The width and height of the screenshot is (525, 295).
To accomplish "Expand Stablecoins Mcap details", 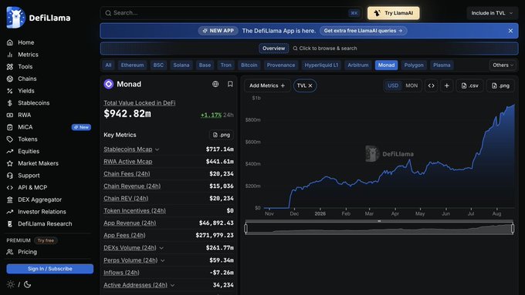I will pos(157,149).
